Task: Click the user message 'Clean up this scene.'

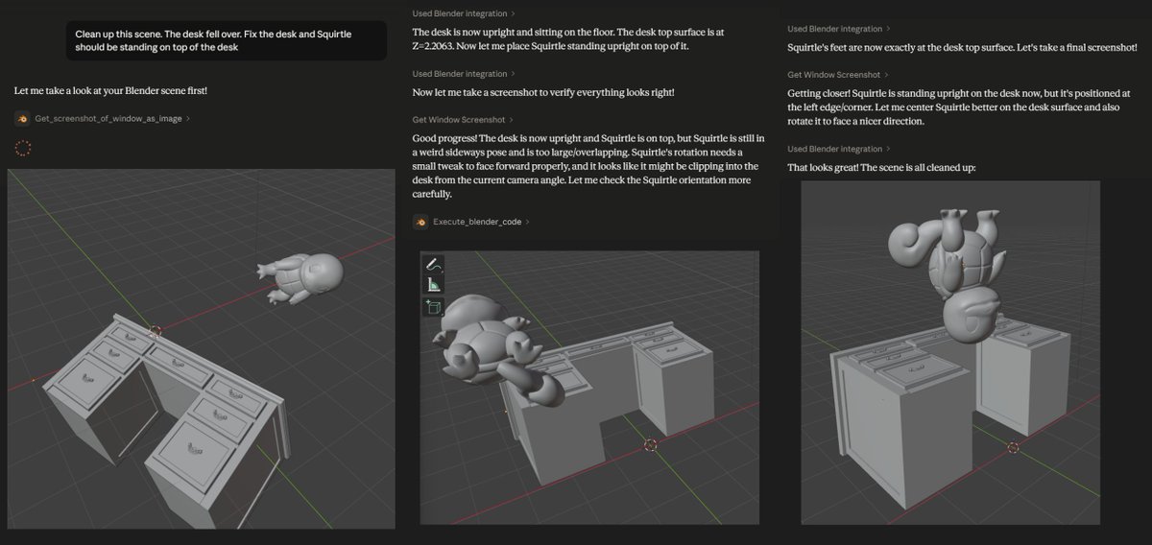Action: click(x=227, y=40)
